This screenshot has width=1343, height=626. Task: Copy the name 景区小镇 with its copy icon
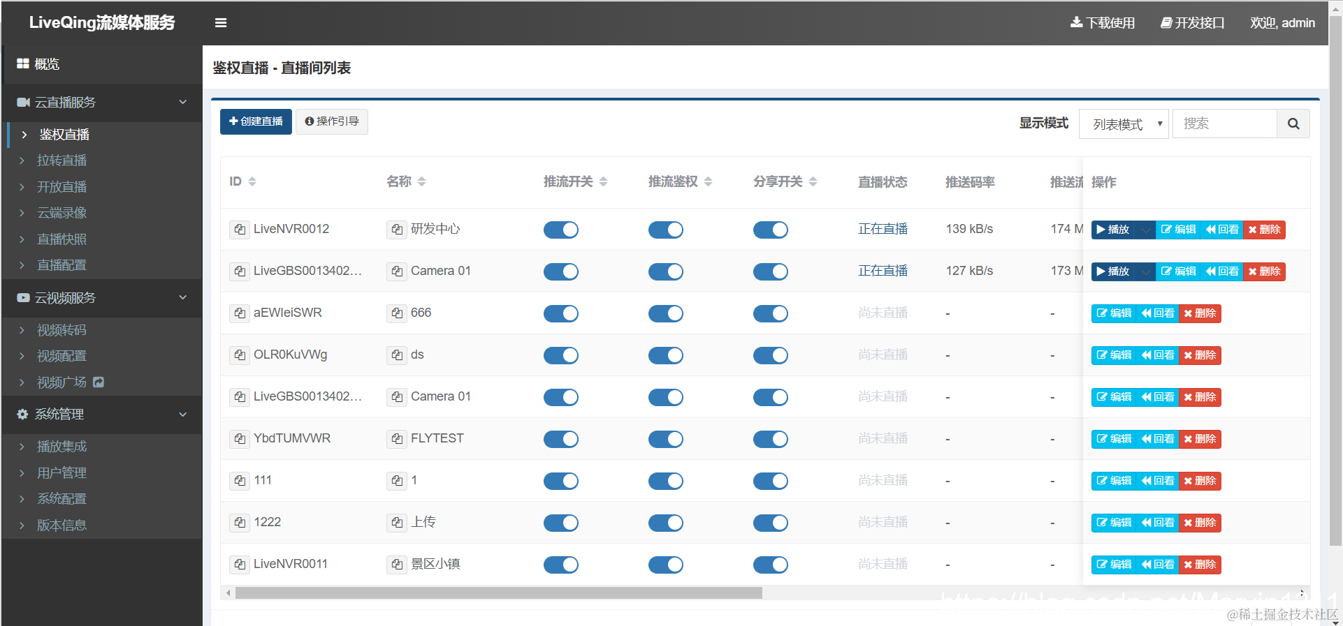click(397, 565)
